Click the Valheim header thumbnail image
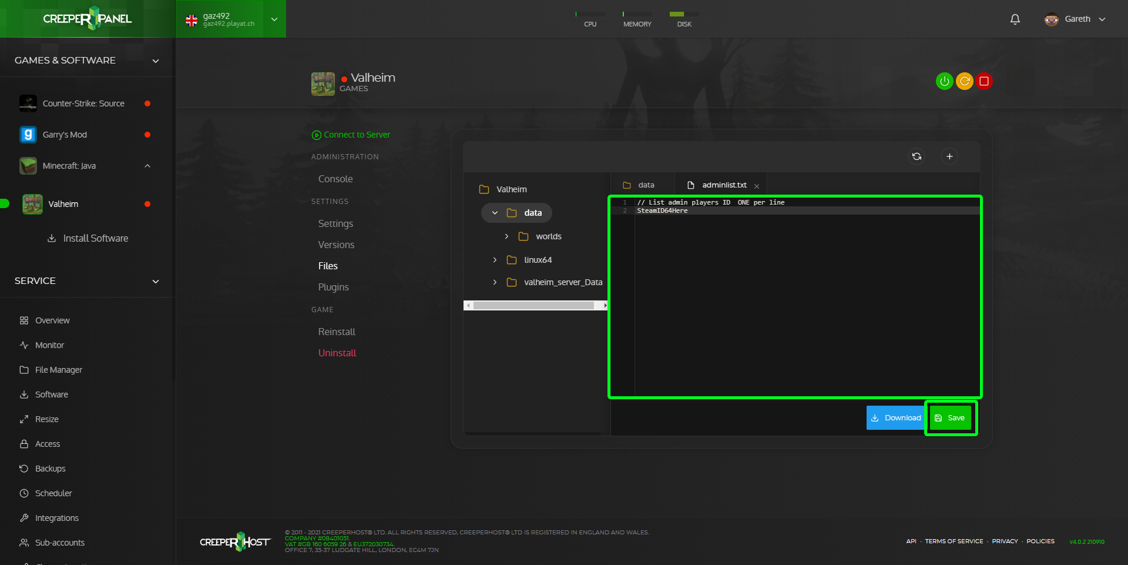1128x565 pixels. 323,83
